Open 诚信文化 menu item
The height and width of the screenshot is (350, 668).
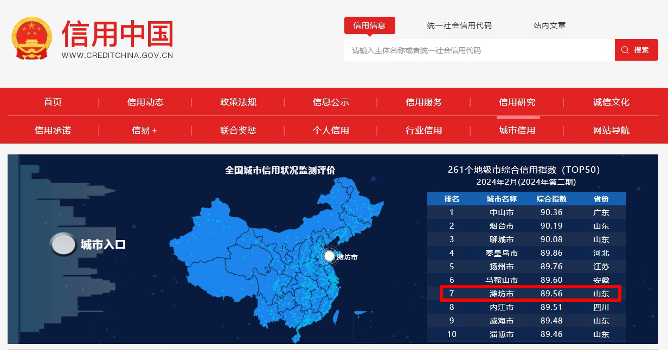click(x=611, y=102)
